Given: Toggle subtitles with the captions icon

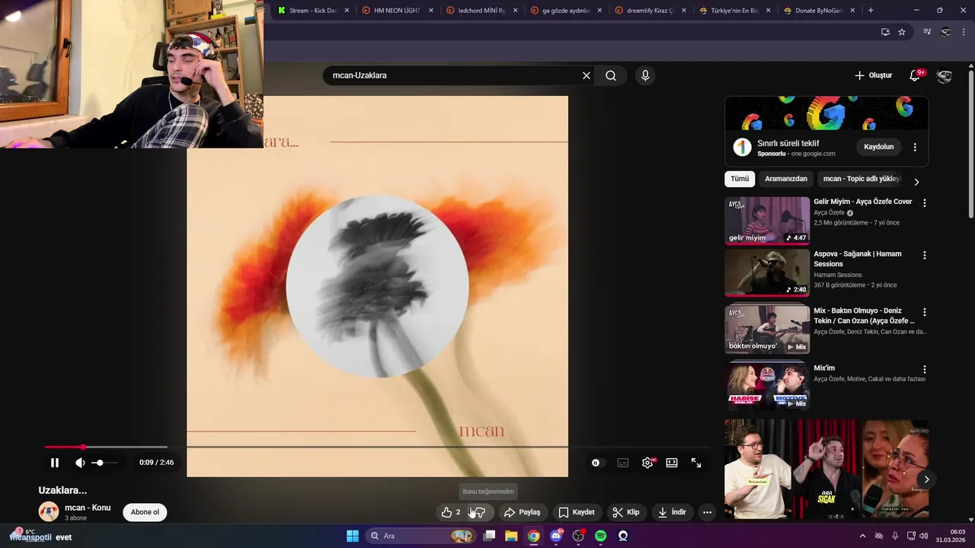Looking at the screenshot, I should (623, 463).
